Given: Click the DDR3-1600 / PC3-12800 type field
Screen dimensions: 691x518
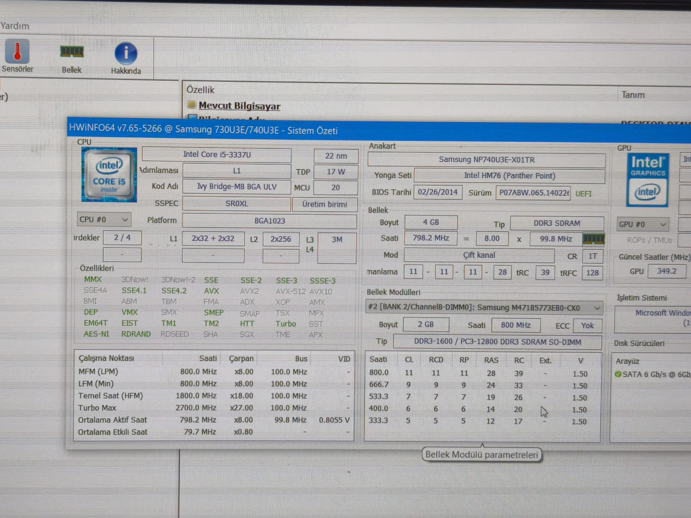Looking at the screenshot, I should (497, 342).
